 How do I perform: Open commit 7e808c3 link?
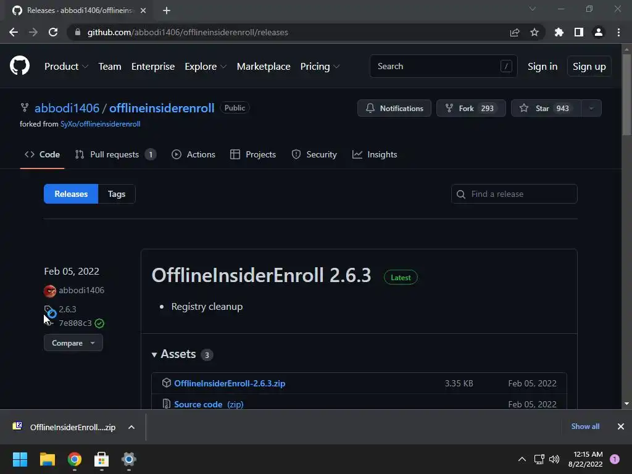75,323
